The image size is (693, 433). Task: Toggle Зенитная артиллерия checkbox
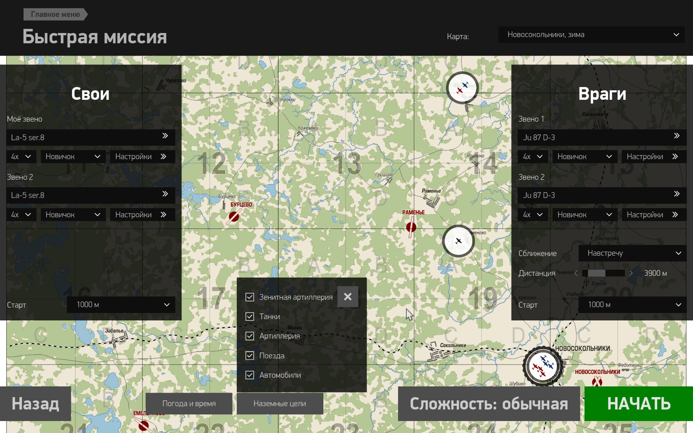[250, 297]
